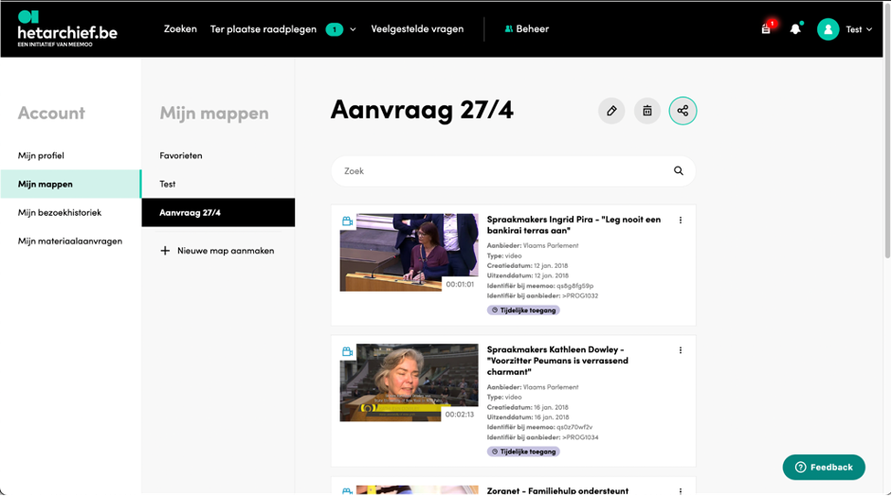
Task: Open Mijn bezoekhistoriek
Action: [x=60, y=212]
